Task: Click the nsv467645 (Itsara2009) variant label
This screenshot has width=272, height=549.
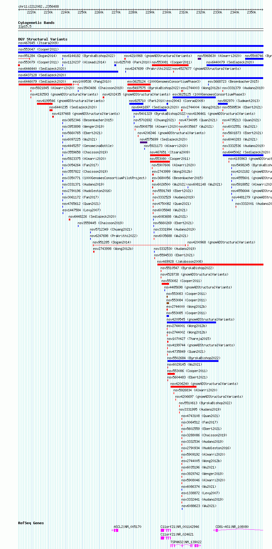Action: pyautogui.click(x=38, y=43)
